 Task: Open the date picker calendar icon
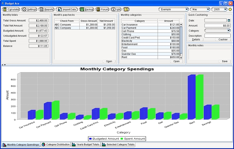click(x=229, y=20)
